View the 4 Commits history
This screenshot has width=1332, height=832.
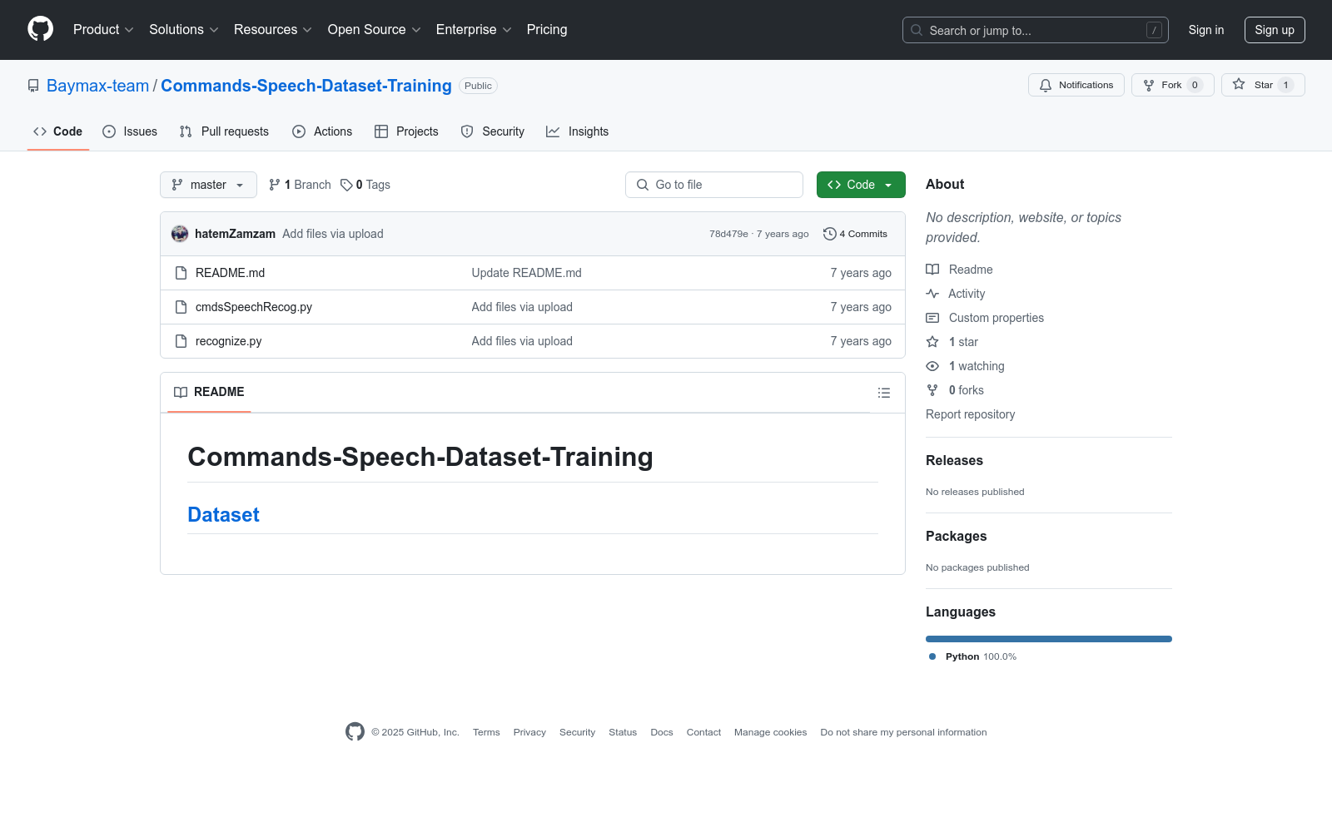[855, 234]
